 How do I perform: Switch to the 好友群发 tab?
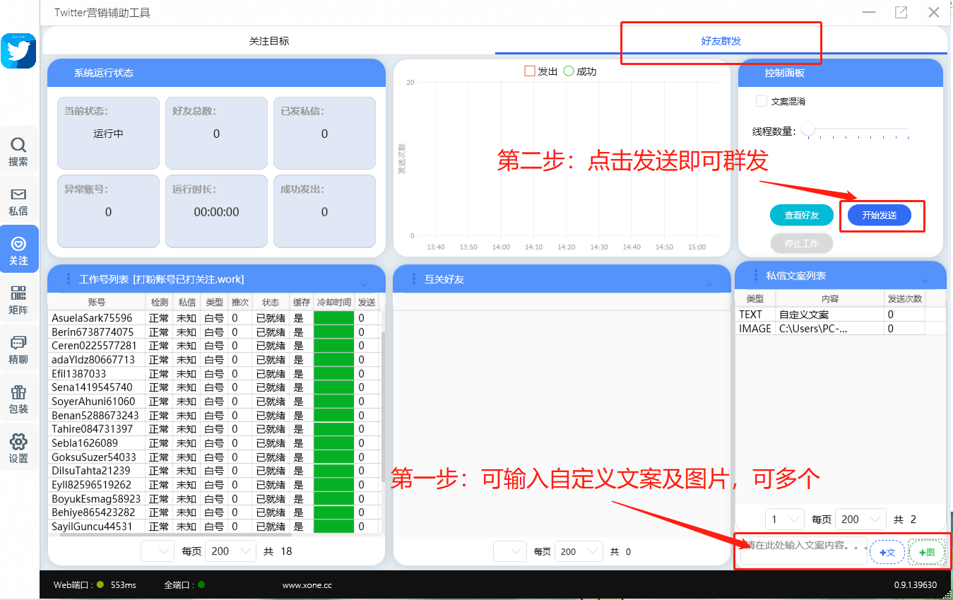point(721,41)
